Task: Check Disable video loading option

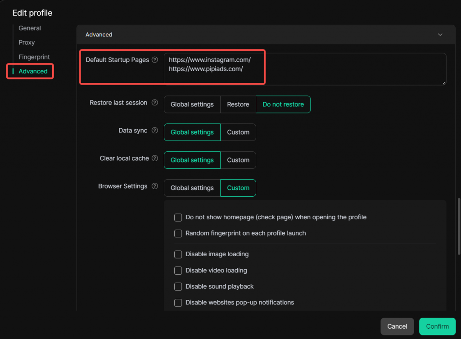Action: [x=178, y=271]
